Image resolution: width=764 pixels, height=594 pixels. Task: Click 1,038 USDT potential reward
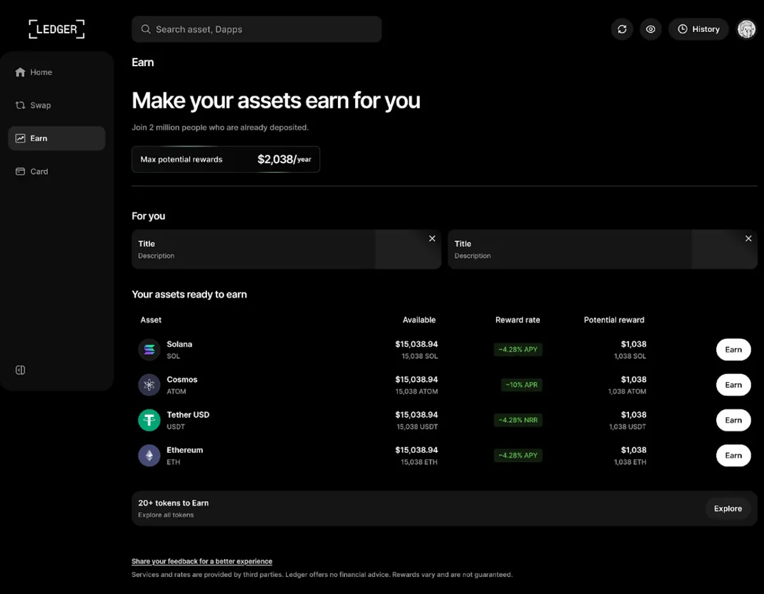[627, 427]
